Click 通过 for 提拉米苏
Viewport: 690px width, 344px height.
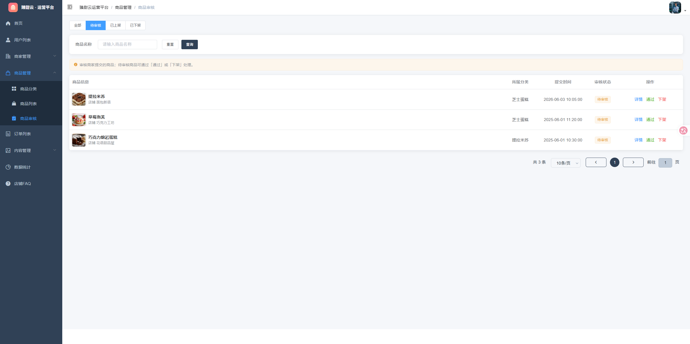(650, 99)
